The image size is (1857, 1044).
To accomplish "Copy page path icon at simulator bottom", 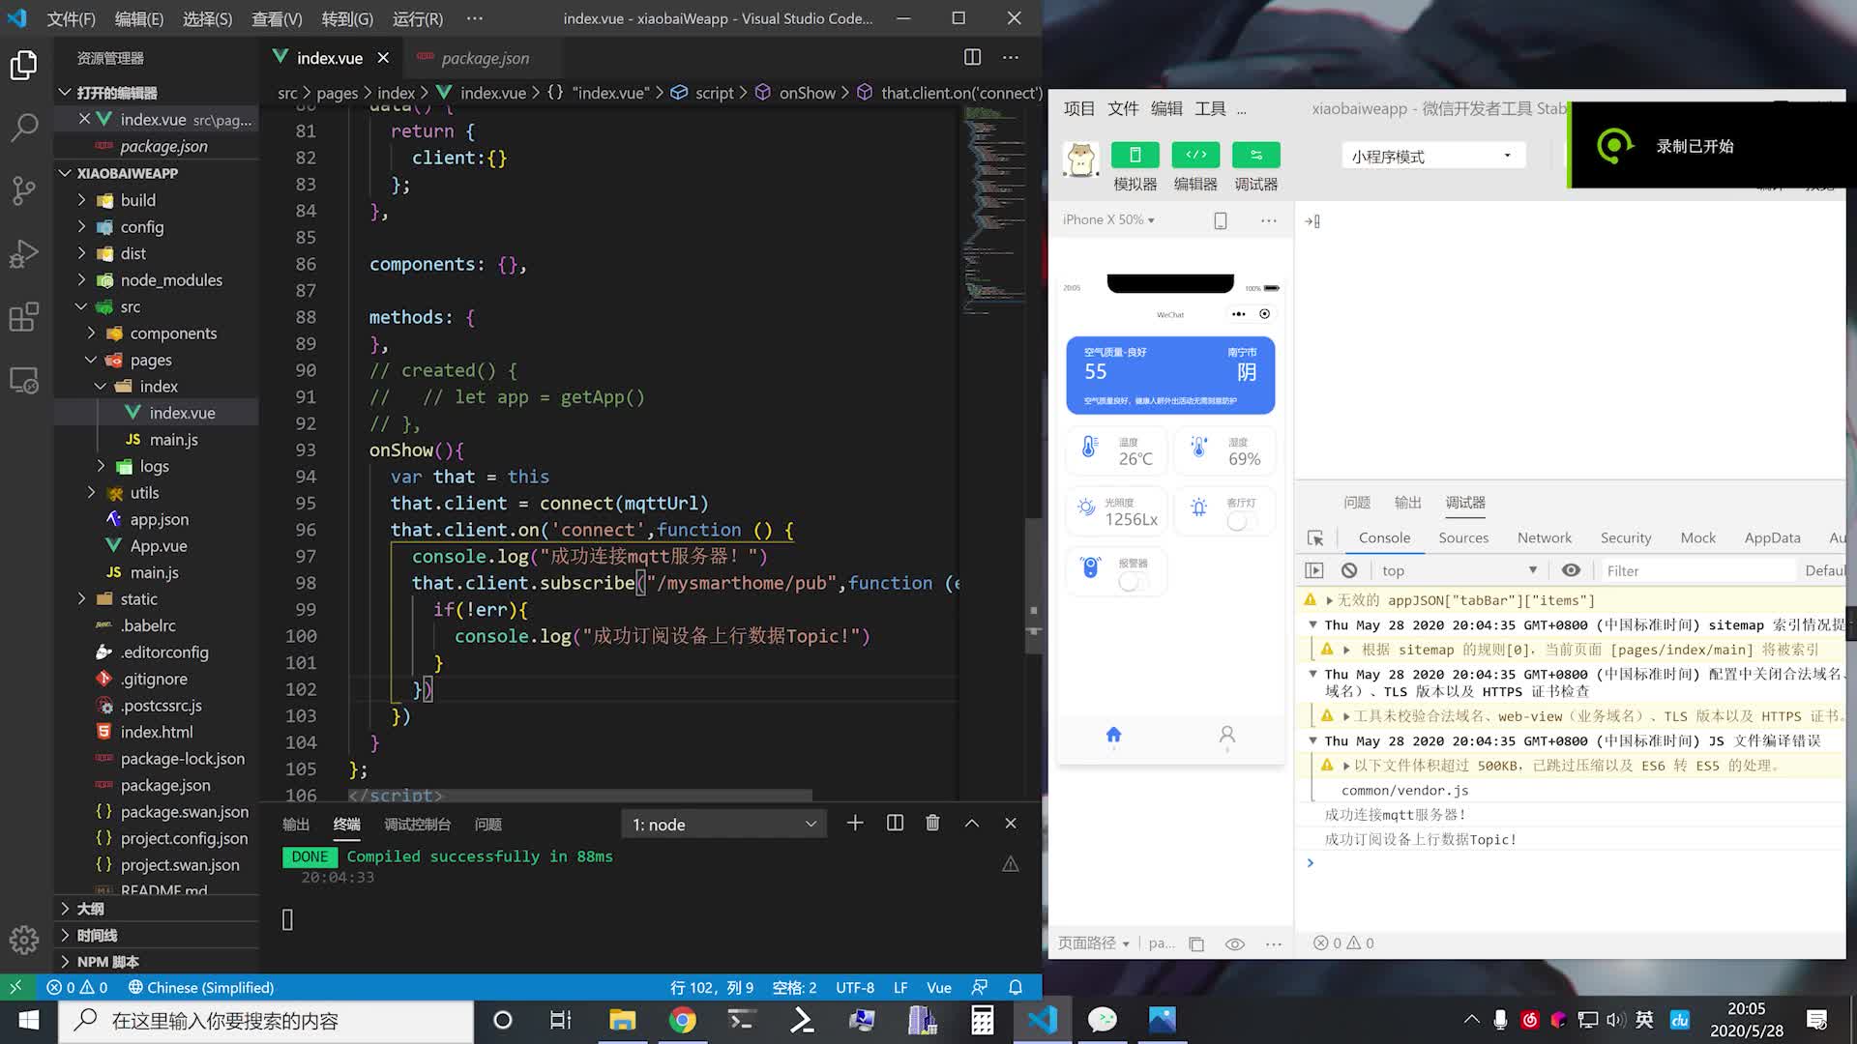I will pos(1196,944).
